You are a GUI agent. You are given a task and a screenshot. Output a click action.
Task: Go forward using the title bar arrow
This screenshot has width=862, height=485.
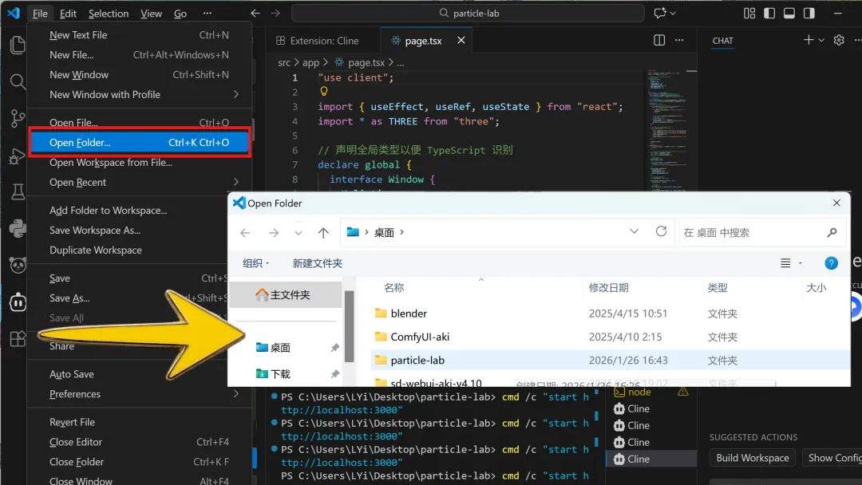(x=275, y=14)
